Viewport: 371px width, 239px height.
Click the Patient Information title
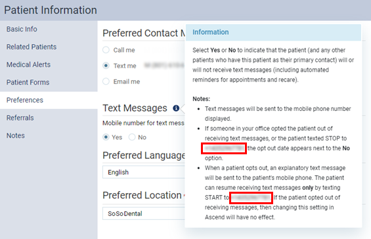tap(51, 10)
